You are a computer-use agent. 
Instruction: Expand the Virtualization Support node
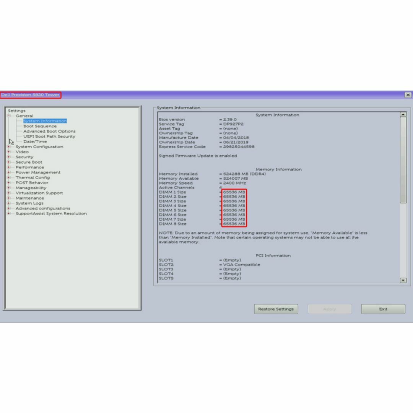[x=9, y=193]
